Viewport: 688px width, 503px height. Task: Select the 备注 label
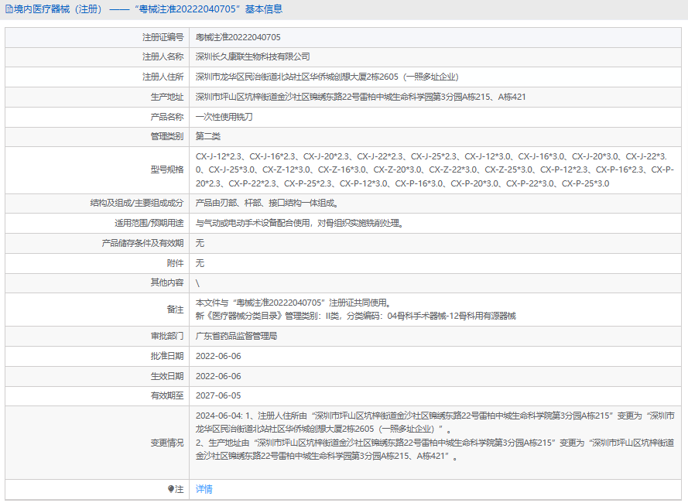point(176,310)
